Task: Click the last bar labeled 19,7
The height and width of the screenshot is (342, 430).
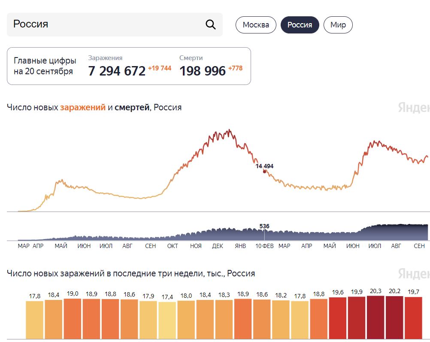Action: pyautogui.click(x=413, y=318)
